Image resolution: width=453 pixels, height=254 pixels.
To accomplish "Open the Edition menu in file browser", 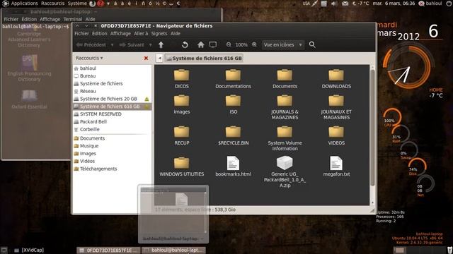I will click(99, 33).
